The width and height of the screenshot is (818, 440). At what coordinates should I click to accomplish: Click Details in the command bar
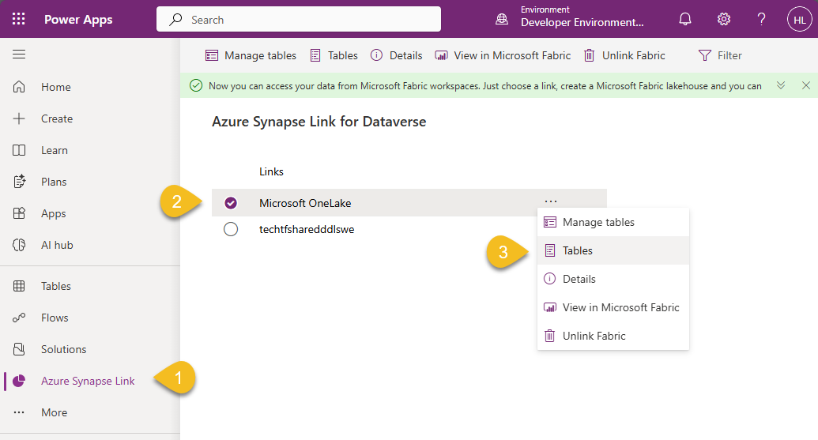(397, 55)
